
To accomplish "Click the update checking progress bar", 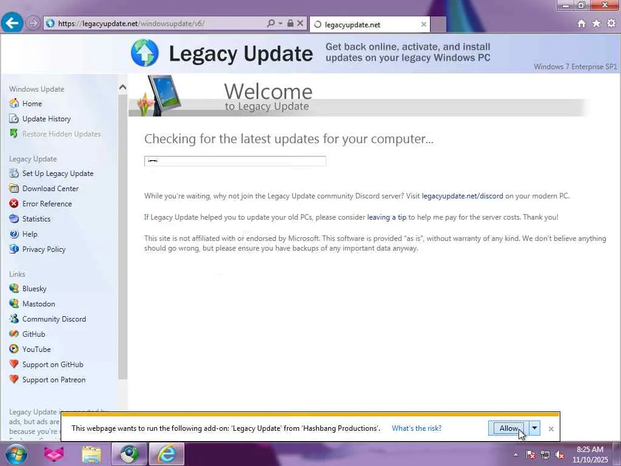I will click(x=235, y=161).
